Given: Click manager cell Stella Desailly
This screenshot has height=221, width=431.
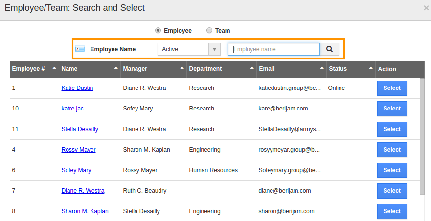Looking at the screenshot, I should pyautogui.click(x=141, y=211).
